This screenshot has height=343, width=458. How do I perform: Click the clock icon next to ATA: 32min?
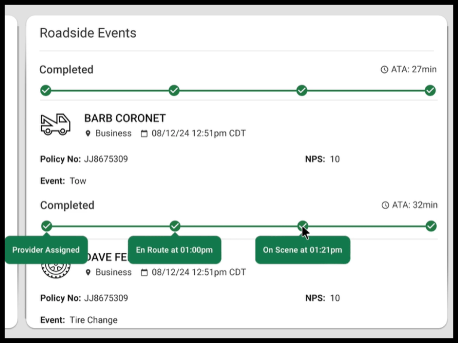pos(385,205)
